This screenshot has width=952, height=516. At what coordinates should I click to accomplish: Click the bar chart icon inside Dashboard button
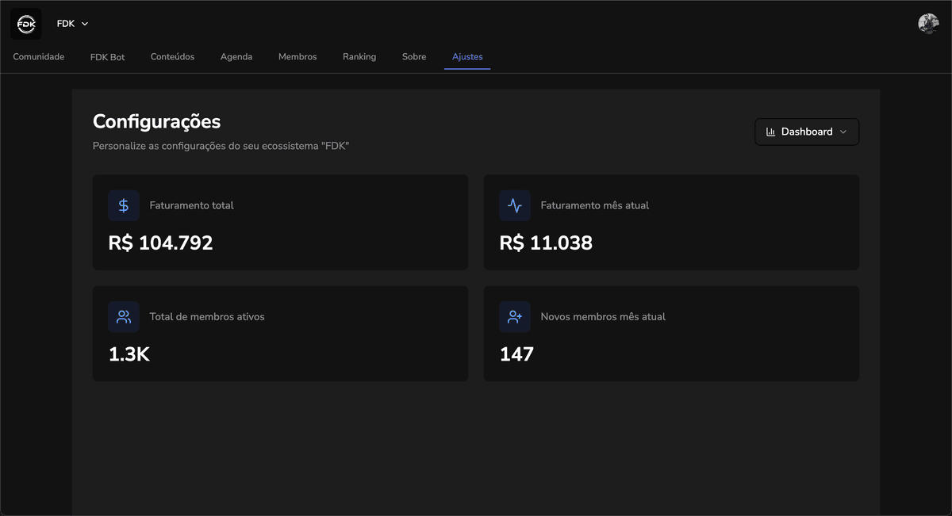pyautogui.click(x=770, y=132)
